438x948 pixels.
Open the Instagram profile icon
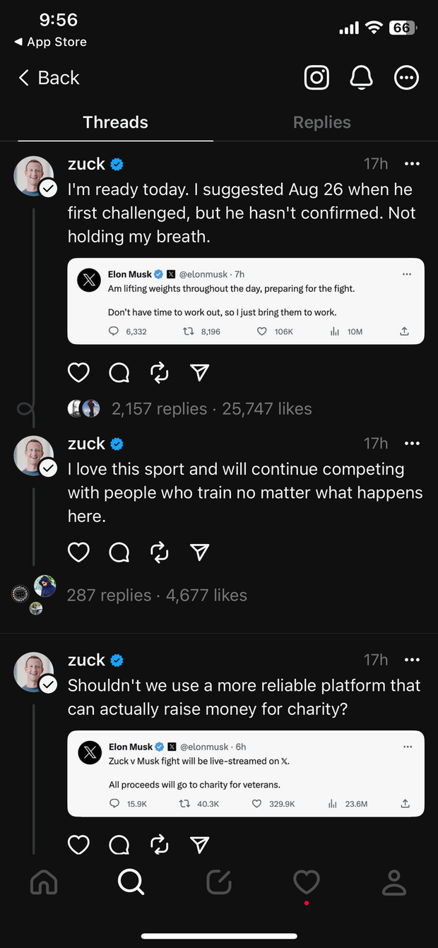pyautogui.click(x=316, y=78)
